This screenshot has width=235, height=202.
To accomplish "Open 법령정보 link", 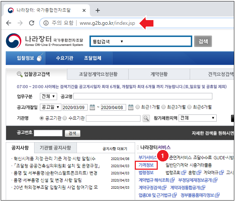I will 146,173.
